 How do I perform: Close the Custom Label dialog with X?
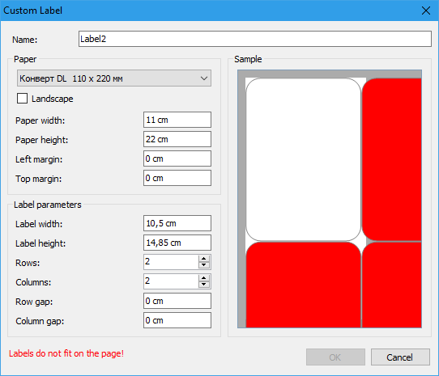click(x=426, y=11)
